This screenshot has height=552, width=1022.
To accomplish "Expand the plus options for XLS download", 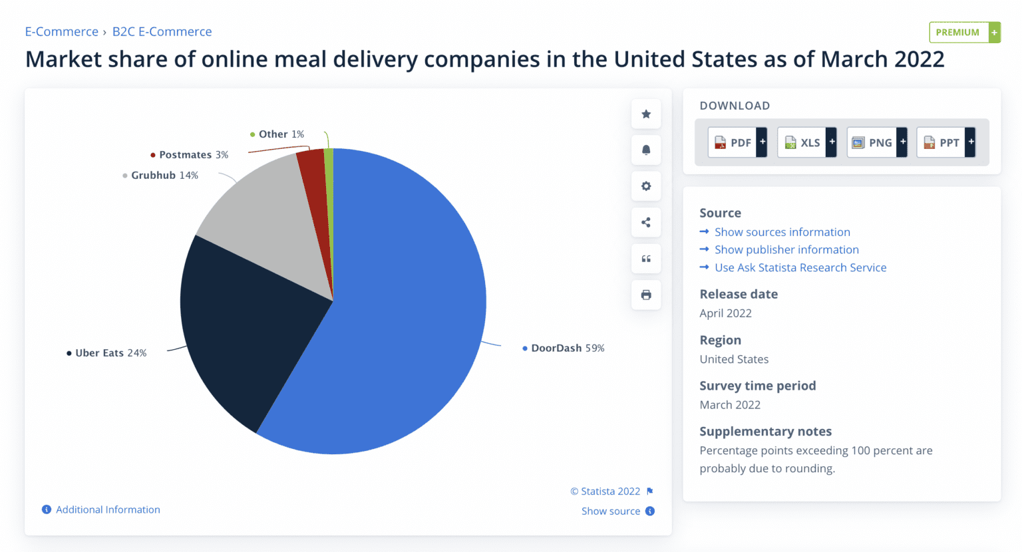I will coord(832,142).
